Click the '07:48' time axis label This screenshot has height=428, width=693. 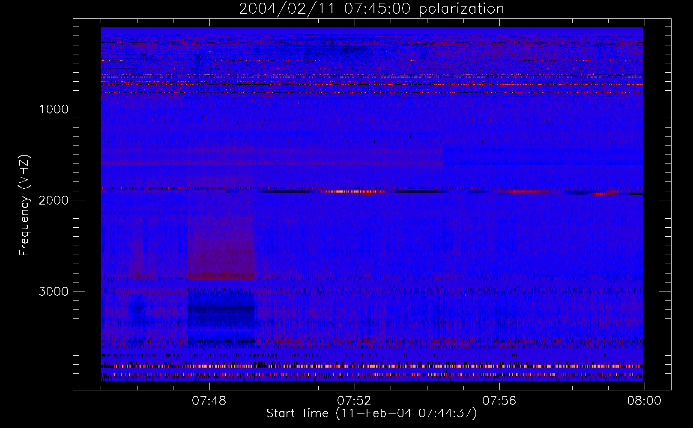point(209,401)
